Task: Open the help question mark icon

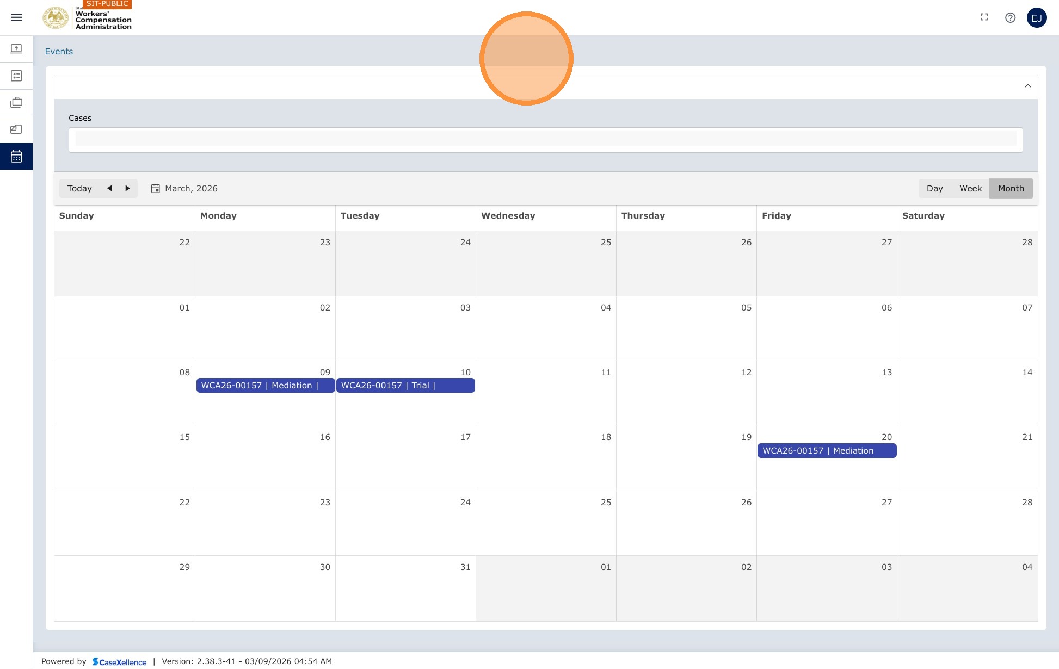Action: point(1010,17)
